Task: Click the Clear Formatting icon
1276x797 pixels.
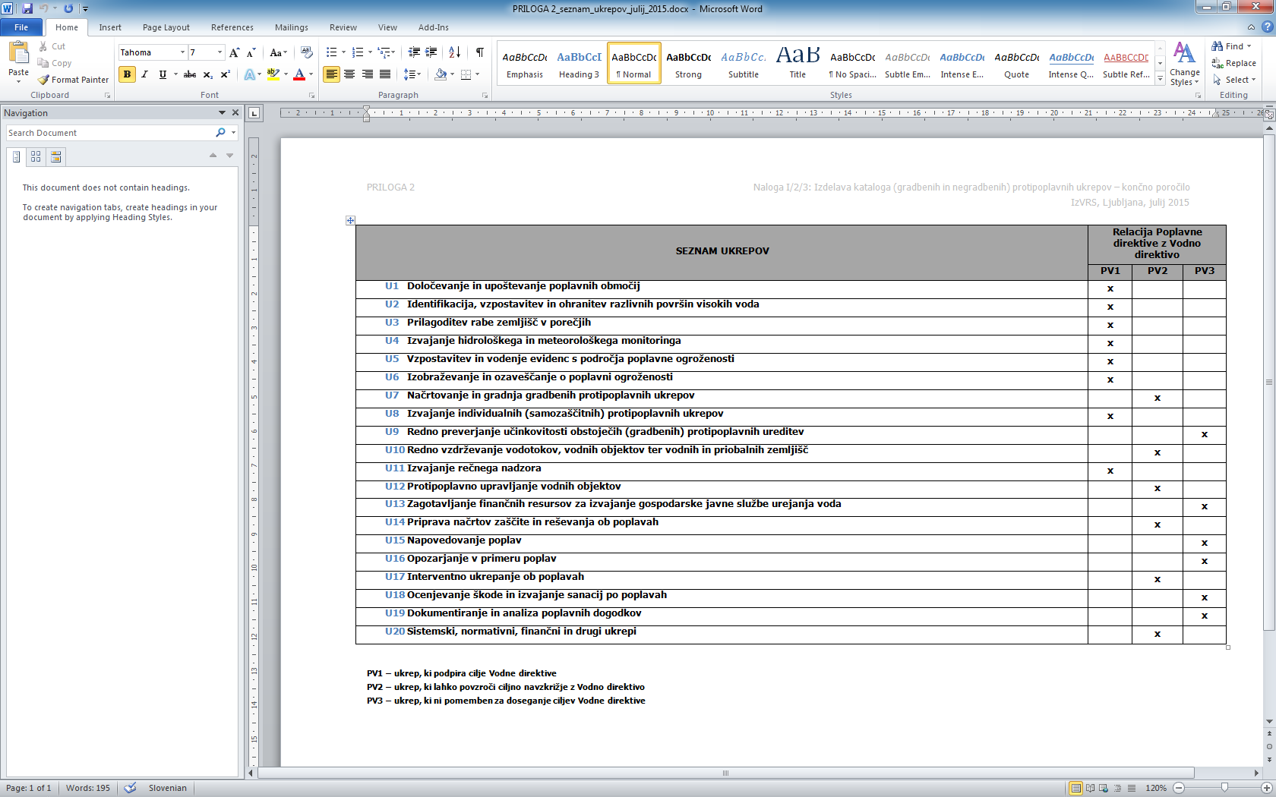Action: coord(307,52)
